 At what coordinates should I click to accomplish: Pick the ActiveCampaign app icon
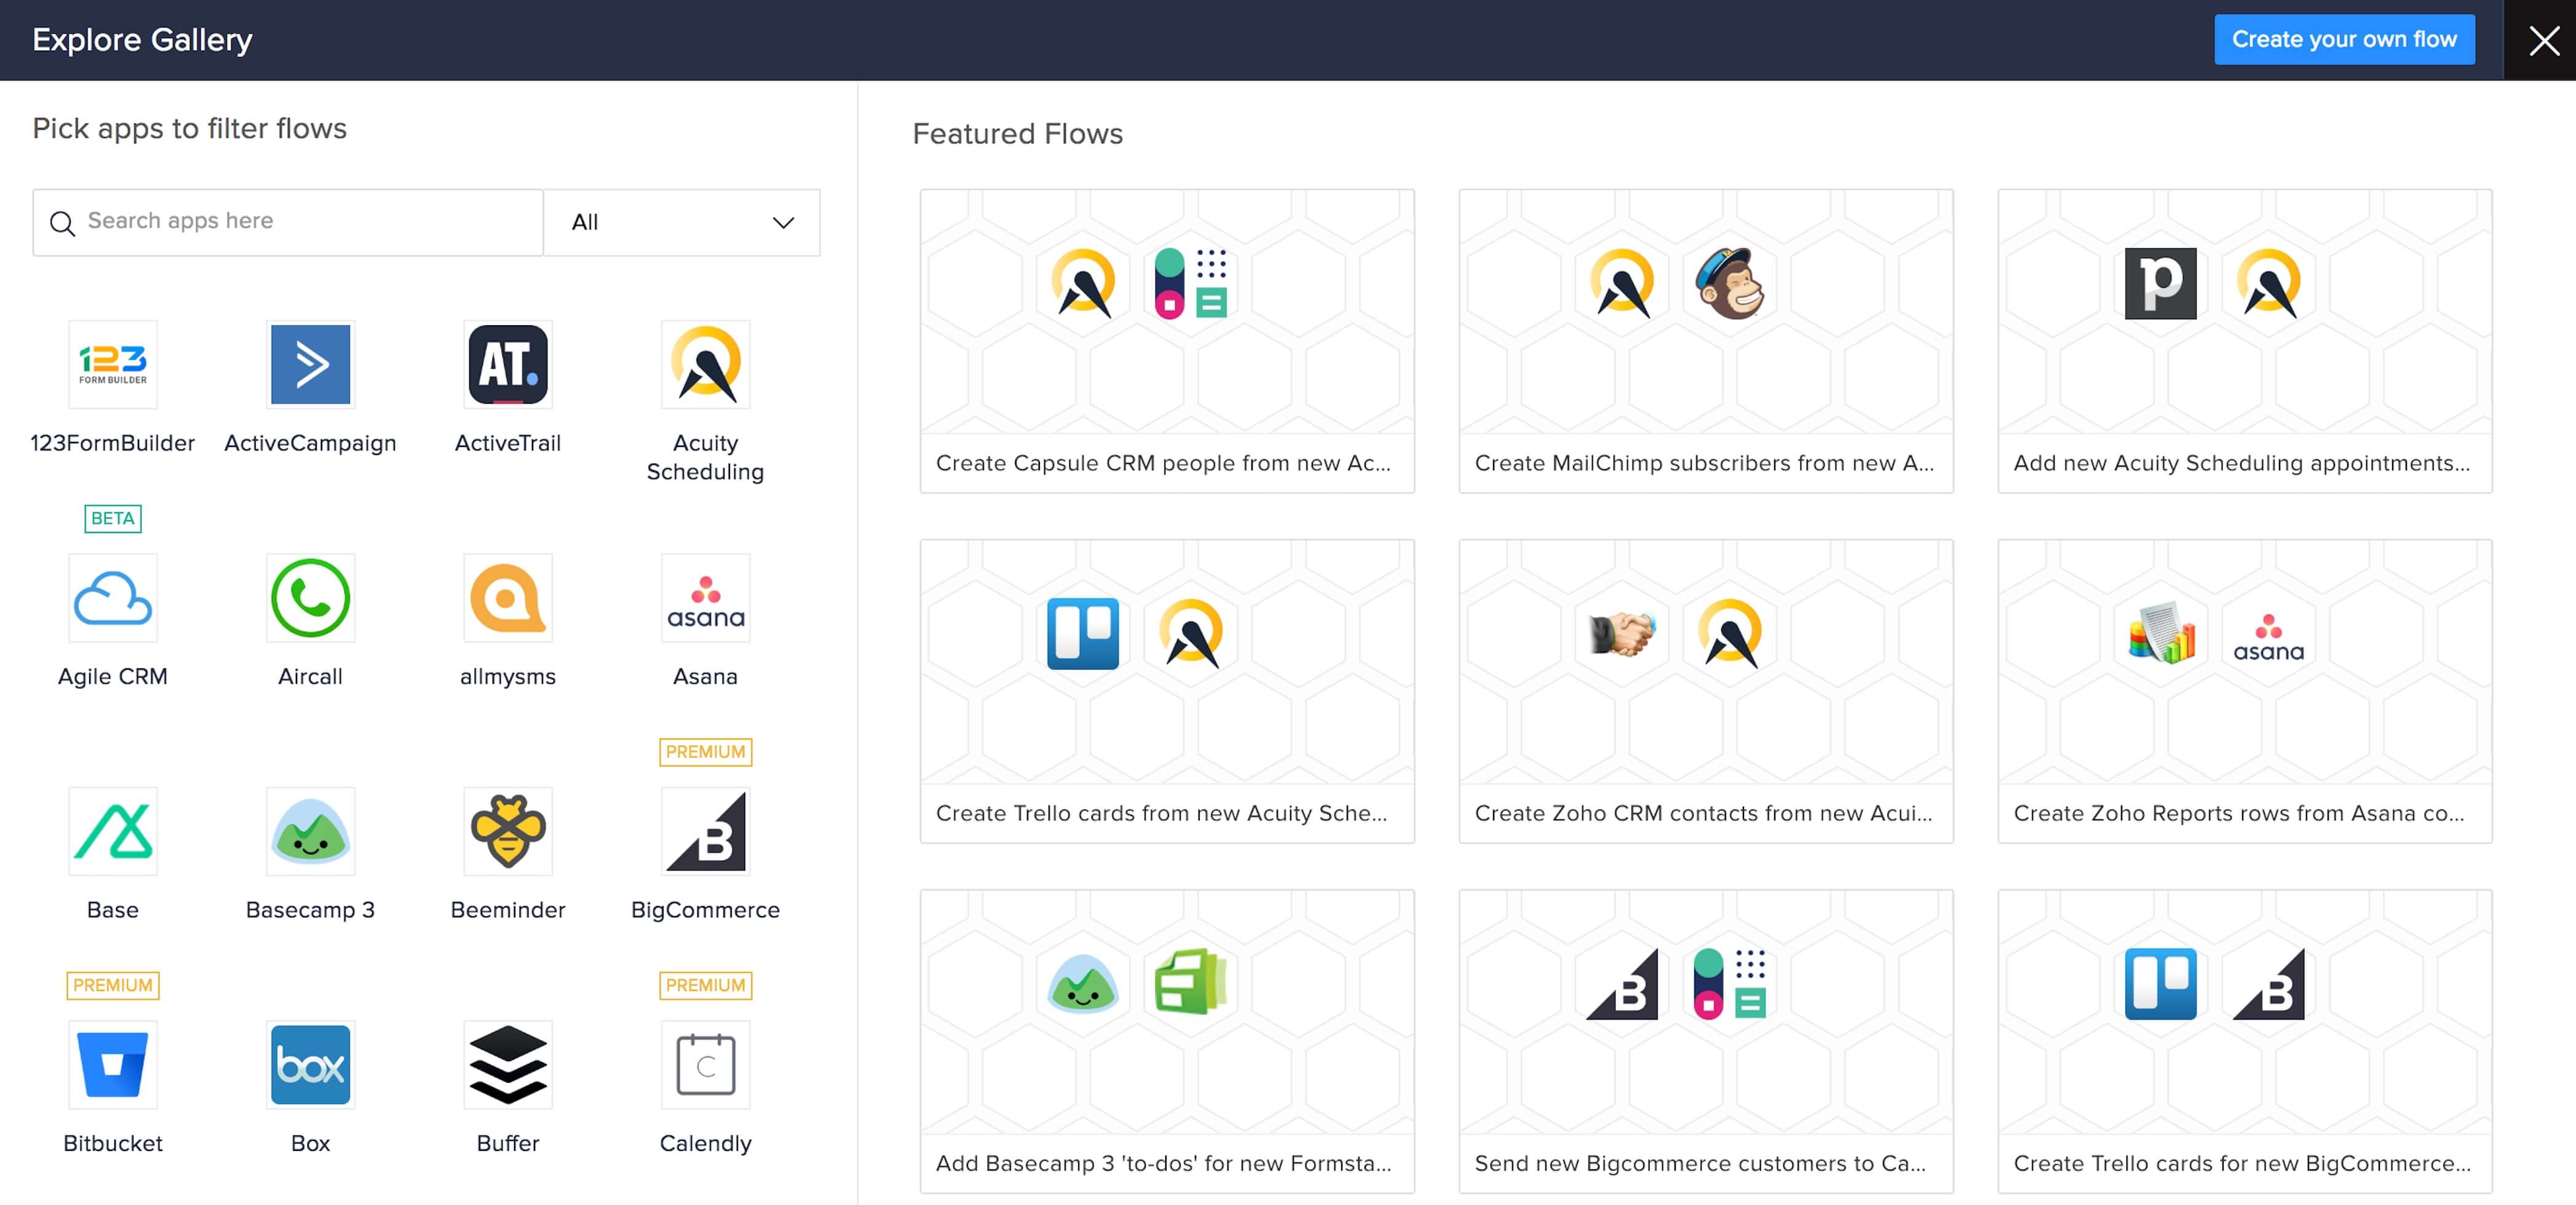[310, 364]
